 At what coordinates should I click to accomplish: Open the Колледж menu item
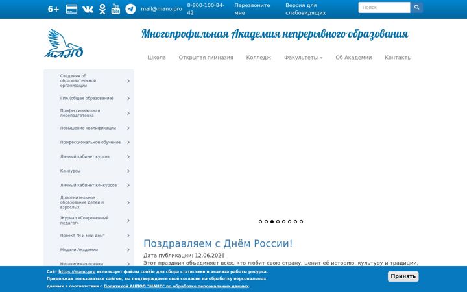click(x=259, y=58)
